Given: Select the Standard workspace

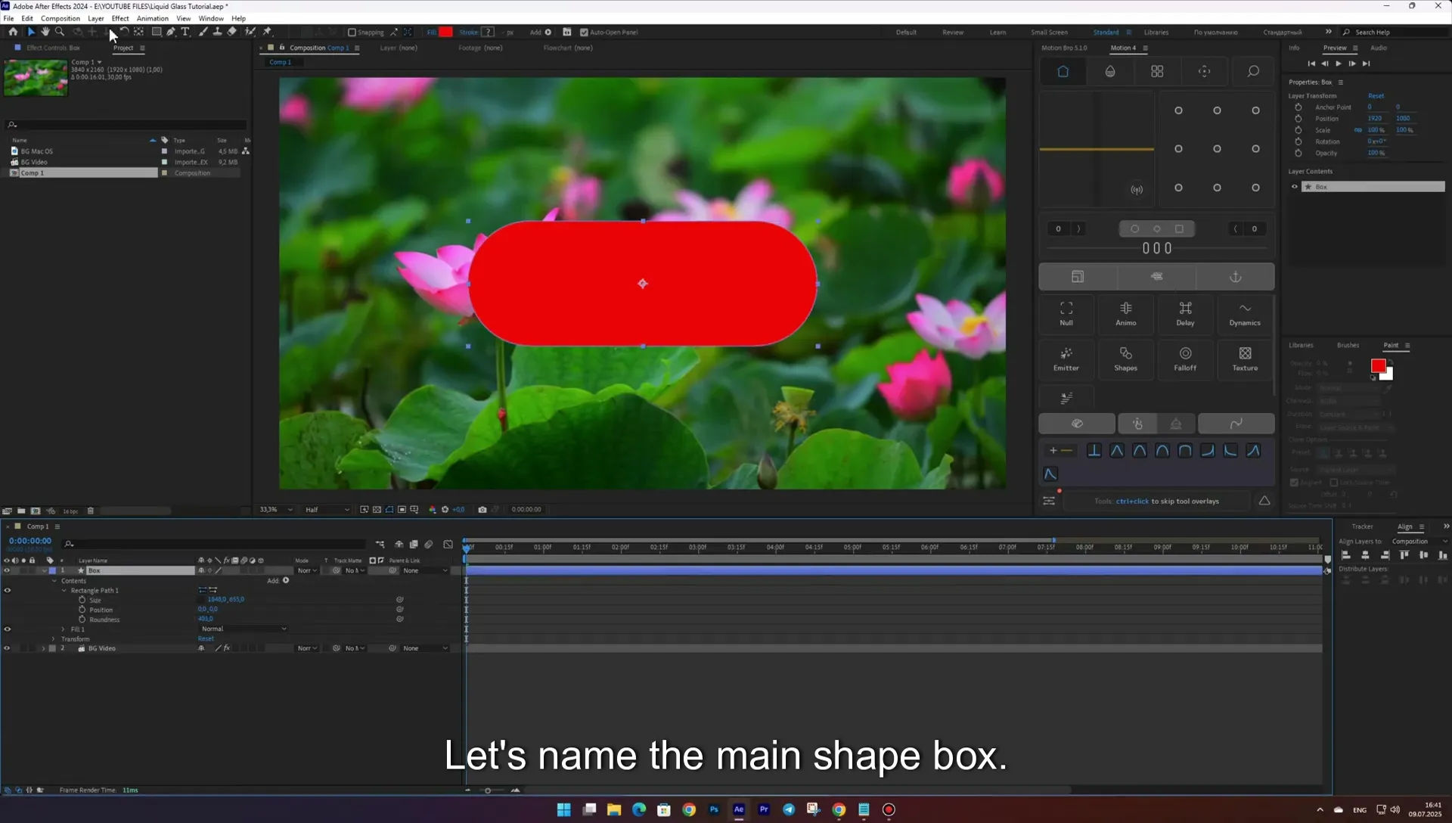Looking at the screenshot, I should point(1106,33).
